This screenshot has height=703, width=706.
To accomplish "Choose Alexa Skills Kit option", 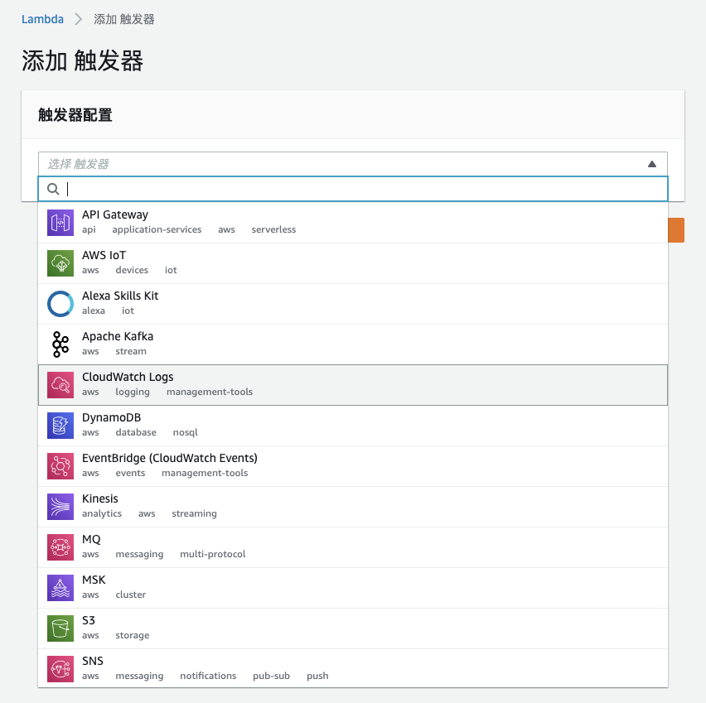I will tap(352, 304).
